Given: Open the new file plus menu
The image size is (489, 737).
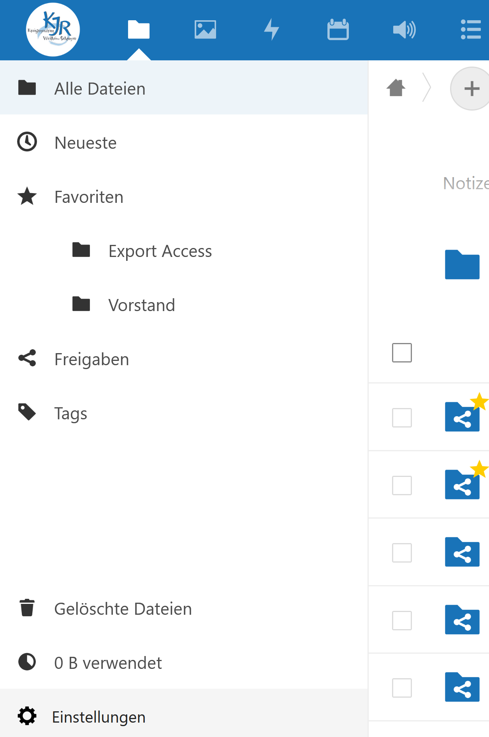Looking at the screenshot, I should 471,89.
